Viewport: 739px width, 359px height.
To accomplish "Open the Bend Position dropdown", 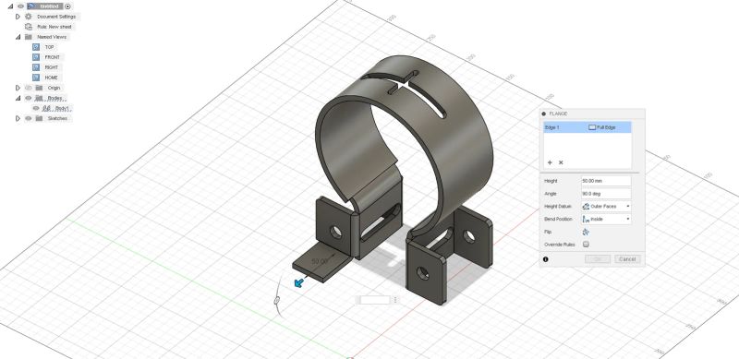I will tap(607, 219).
